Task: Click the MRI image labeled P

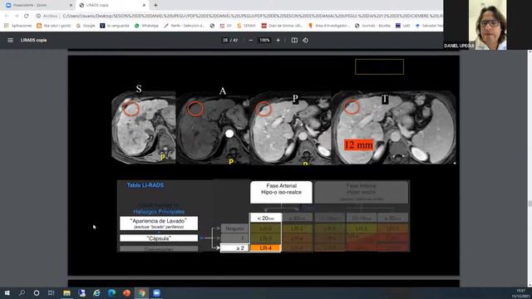Action: [290, 129]
